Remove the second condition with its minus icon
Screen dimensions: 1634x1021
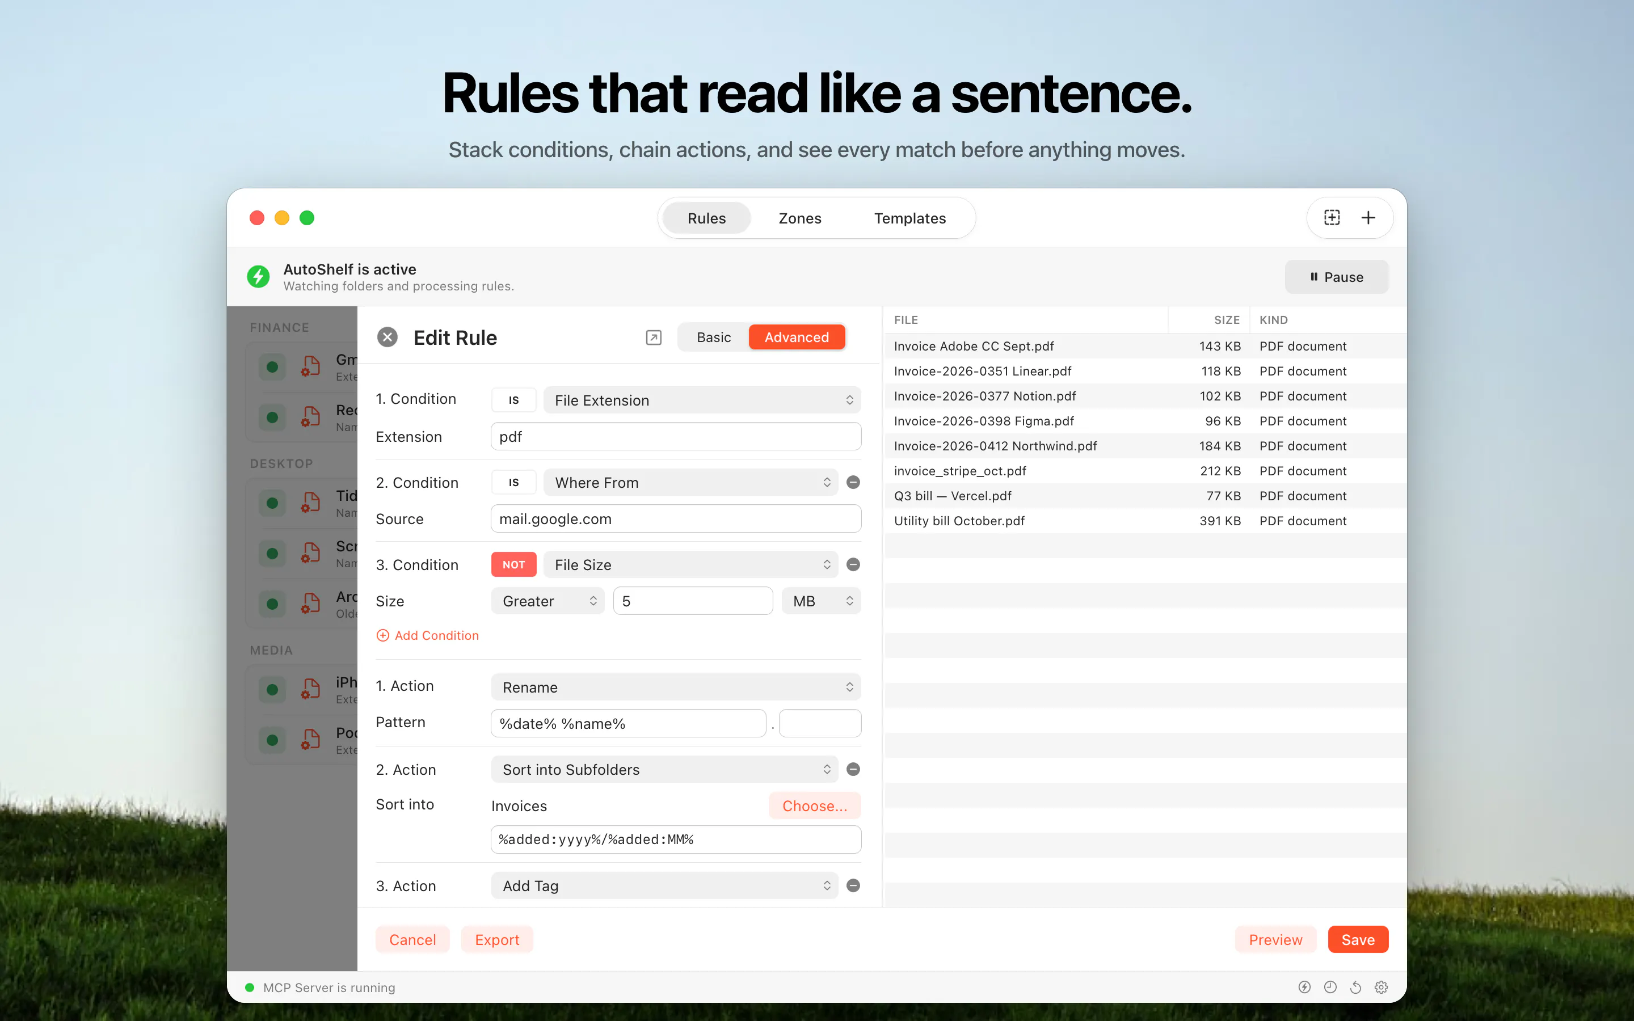(853, 482)
